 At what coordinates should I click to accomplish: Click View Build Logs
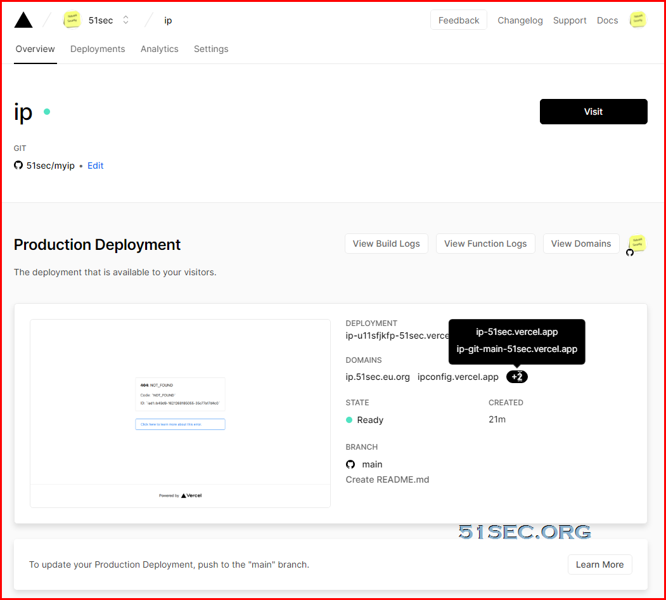[x=387, y=244]
